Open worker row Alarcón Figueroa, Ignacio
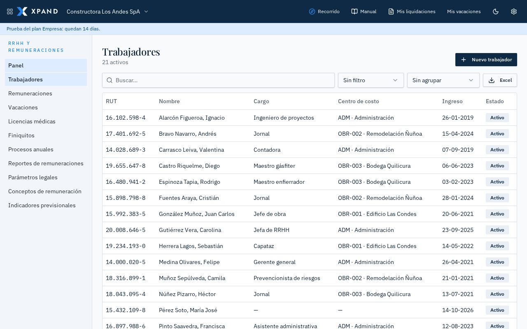 (310, 118)
